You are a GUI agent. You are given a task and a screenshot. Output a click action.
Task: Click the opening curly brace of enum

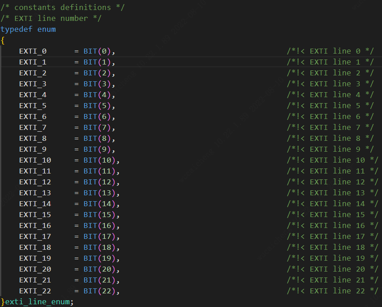3,40
